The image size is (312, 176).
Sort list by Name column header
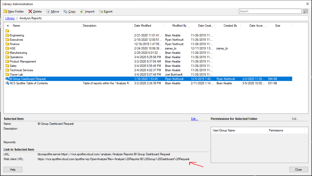pos(16,26)
